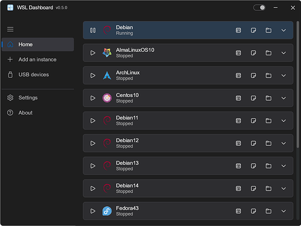301x226 pixels.
Task: Open terminal icon in Debian row
Action: 238,30
